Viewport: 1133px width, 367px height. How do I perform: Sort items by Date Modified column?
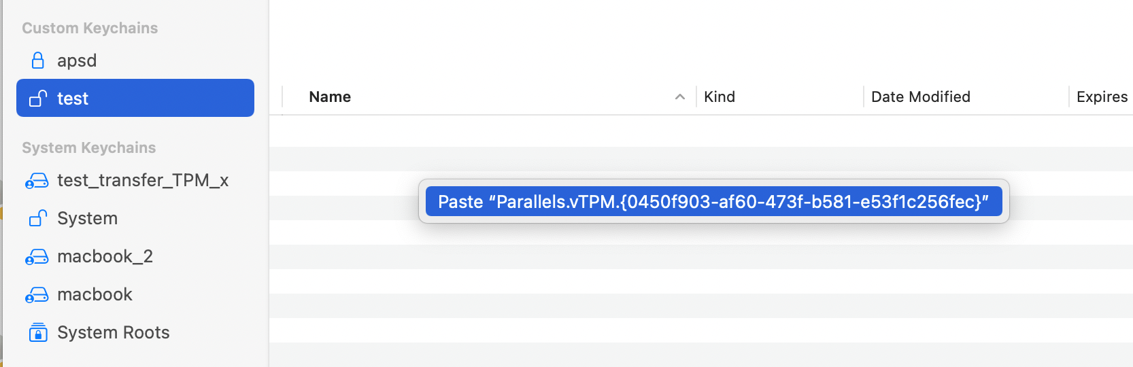920,97
